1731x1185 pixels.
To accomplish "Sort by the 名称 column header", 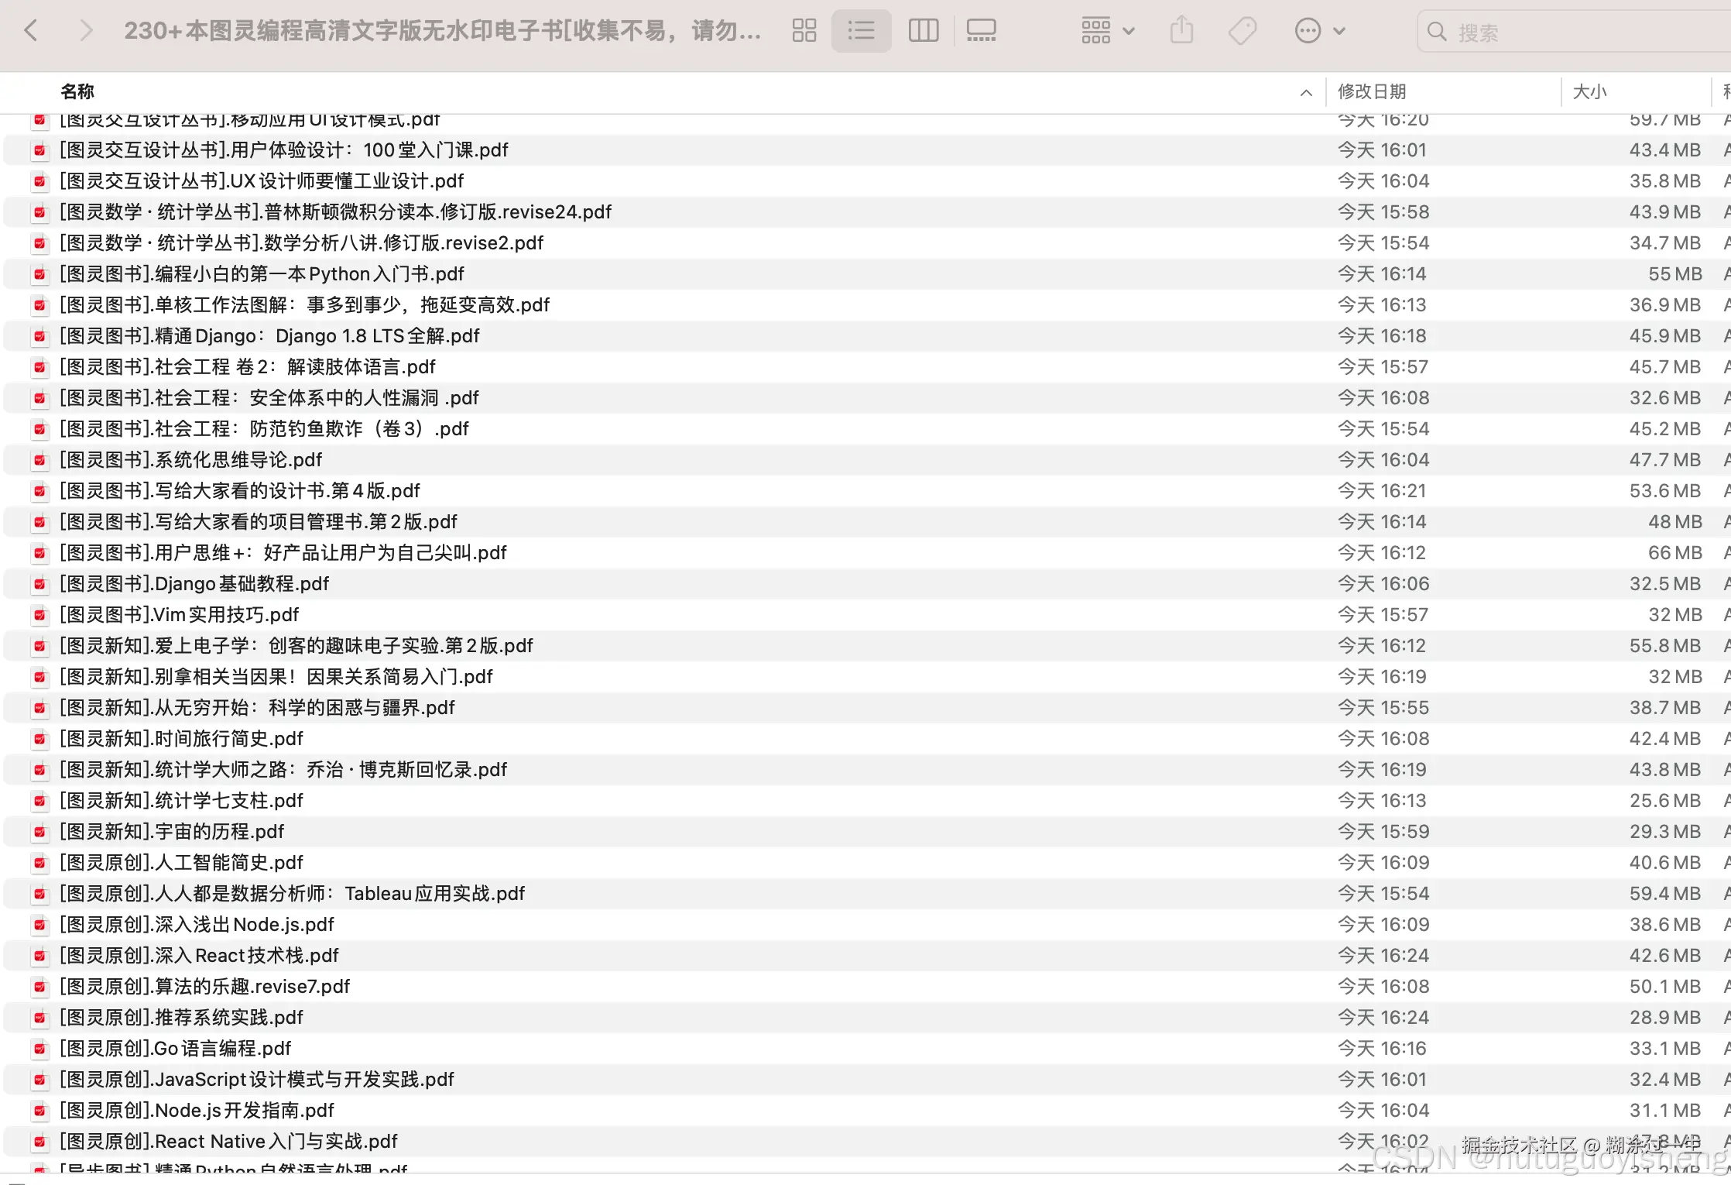I will (77, 91).
